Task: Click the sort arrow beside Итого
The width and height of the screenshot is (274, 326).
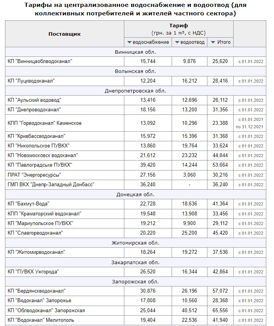Action: 213,42
